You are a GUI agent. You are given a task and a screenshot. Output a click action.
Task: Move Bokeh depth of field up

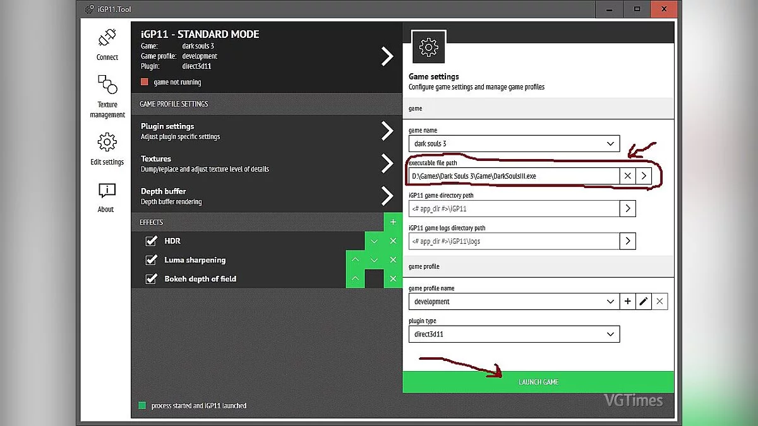[355, 279]
